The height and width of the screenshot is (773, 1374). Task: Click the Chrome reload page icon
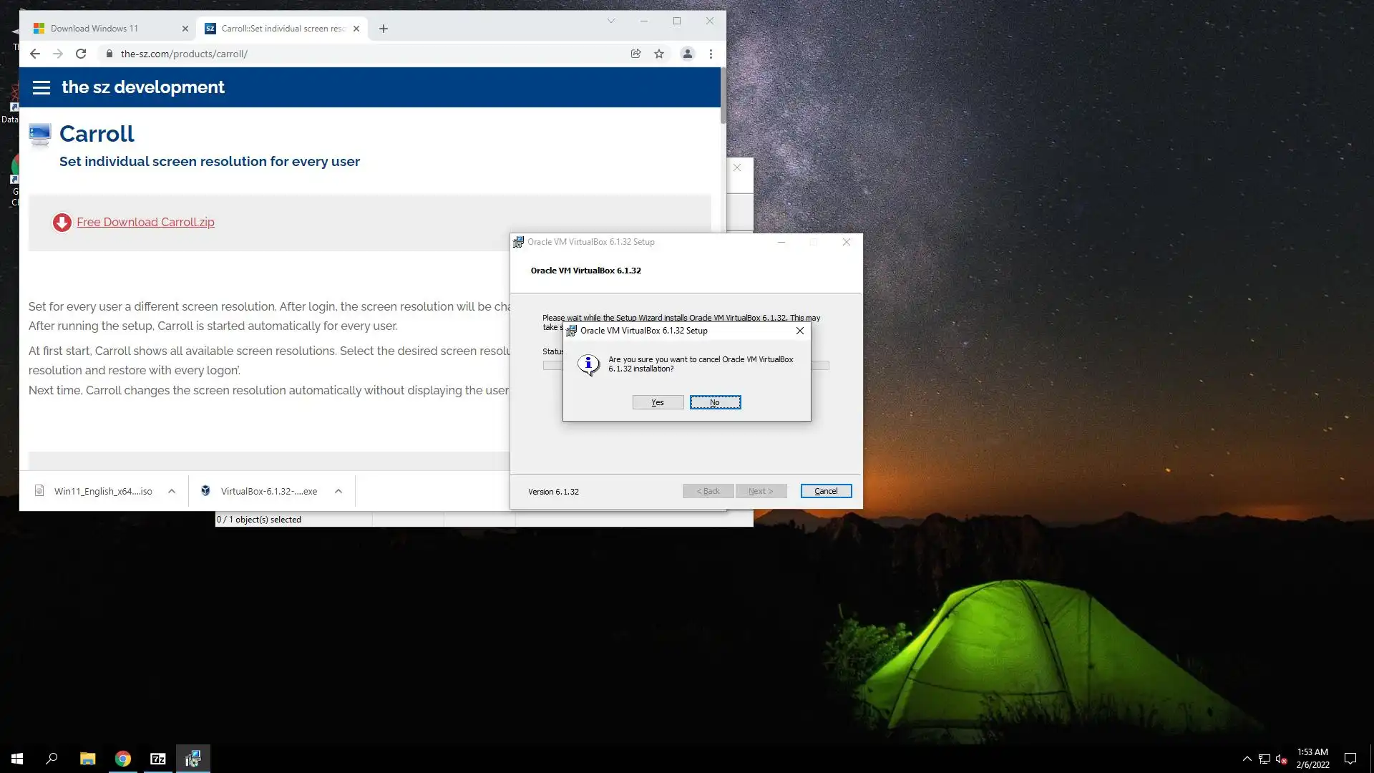(x=81, y=54)
